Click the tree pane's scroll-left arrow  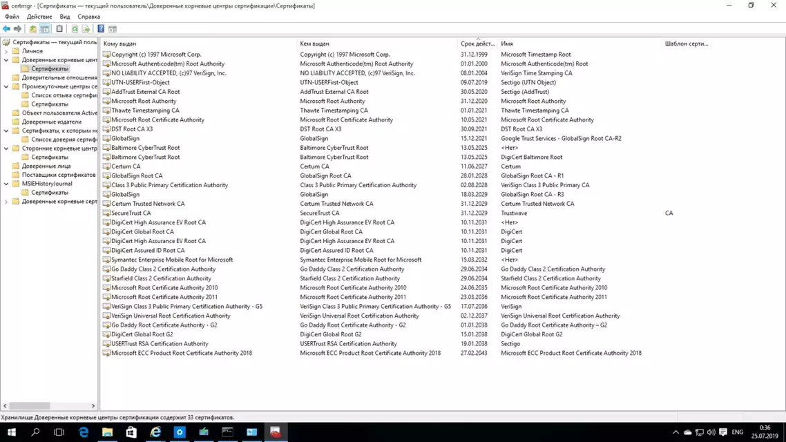pos(5,406)
